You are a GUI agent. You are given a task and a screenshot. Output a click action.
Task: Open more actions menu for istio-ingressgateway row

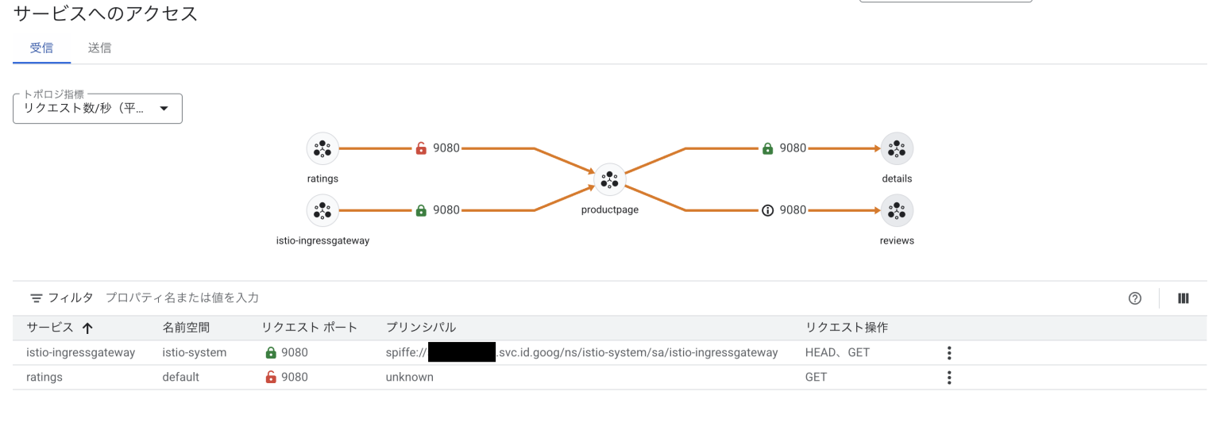point(948,353)
